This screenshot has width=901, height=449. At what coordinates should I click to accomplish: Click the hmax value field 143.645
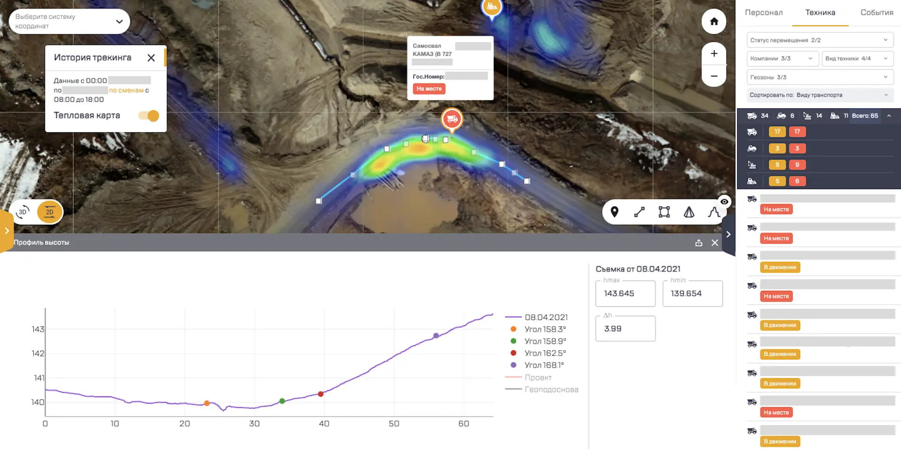click(625, 294)
